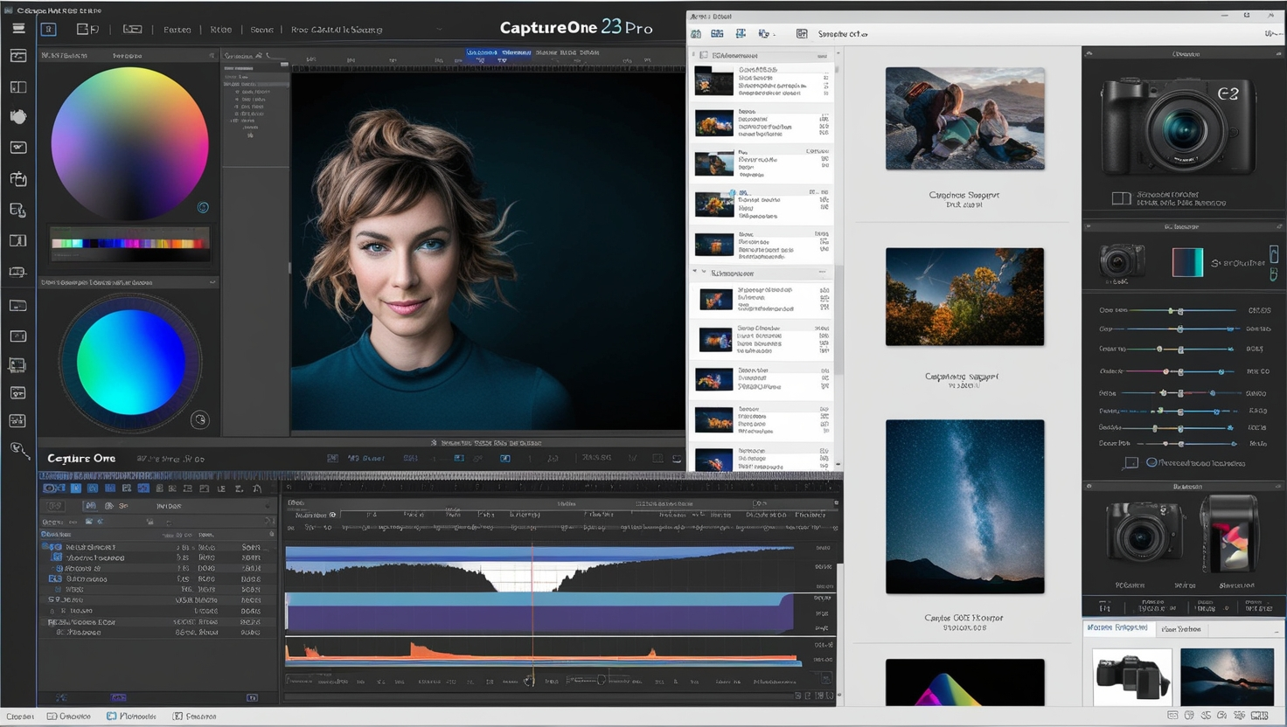Toggle the upper switch beside the St arOluher label
The height and width of the screenshot is (727, 1287).
pos(1274,254)
